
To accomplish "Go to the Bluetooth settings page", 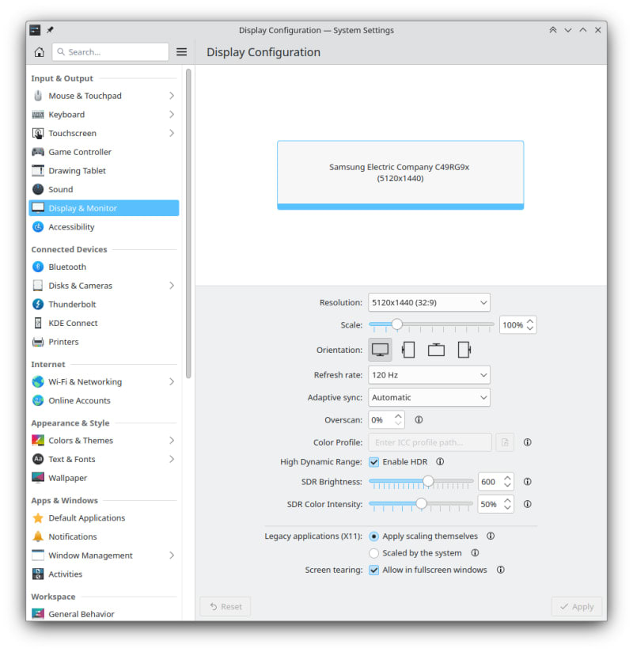I will (67, 267).
